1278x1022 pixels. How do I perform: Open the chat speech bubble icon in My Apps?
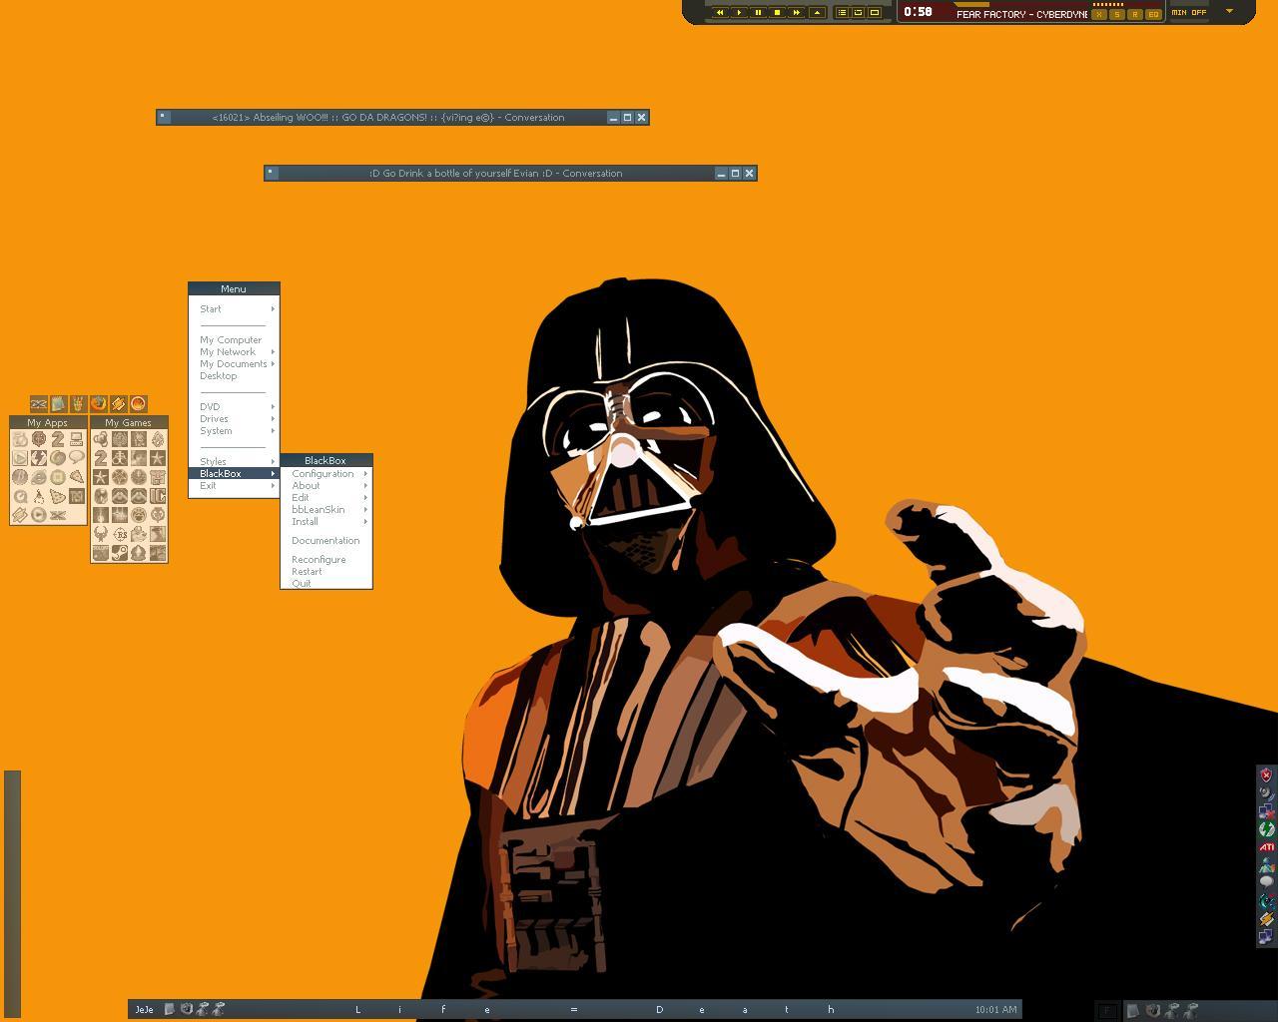click(76, 457)
